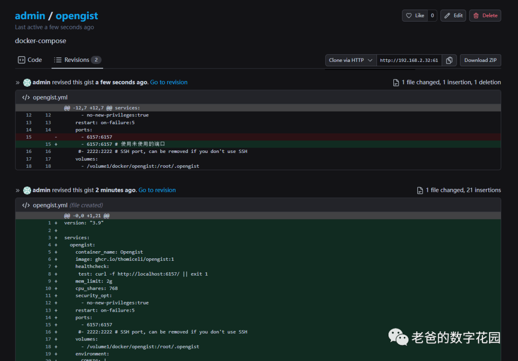Click the deleted line '- 6157:6157' in red
This screenshot has width=518, height=361.
258,137
